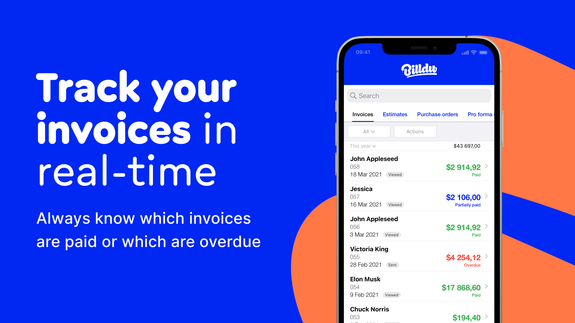Click the Billdu logo icon
Screen dimensions: 575x323
point(418,70)
